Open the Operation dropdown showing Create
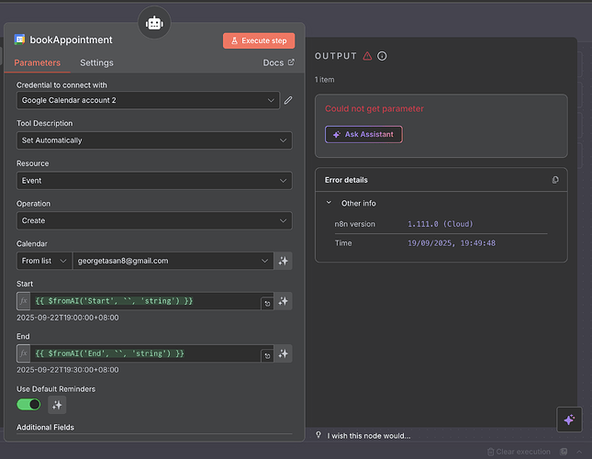Screen dimensions: 592x459 click(154, 221)
